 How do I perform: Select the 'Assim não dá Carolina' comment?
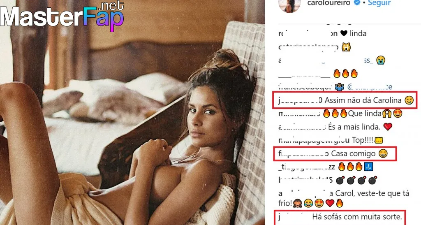coord(345,100)
